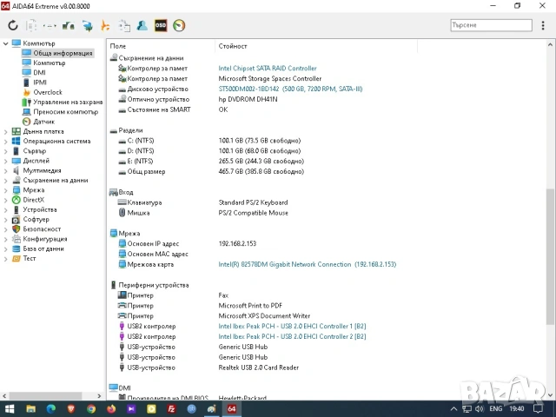Open the ST500DM002-1BD142 disk link
The width and height of the screenshot is (556, 417).
point(290,89)
